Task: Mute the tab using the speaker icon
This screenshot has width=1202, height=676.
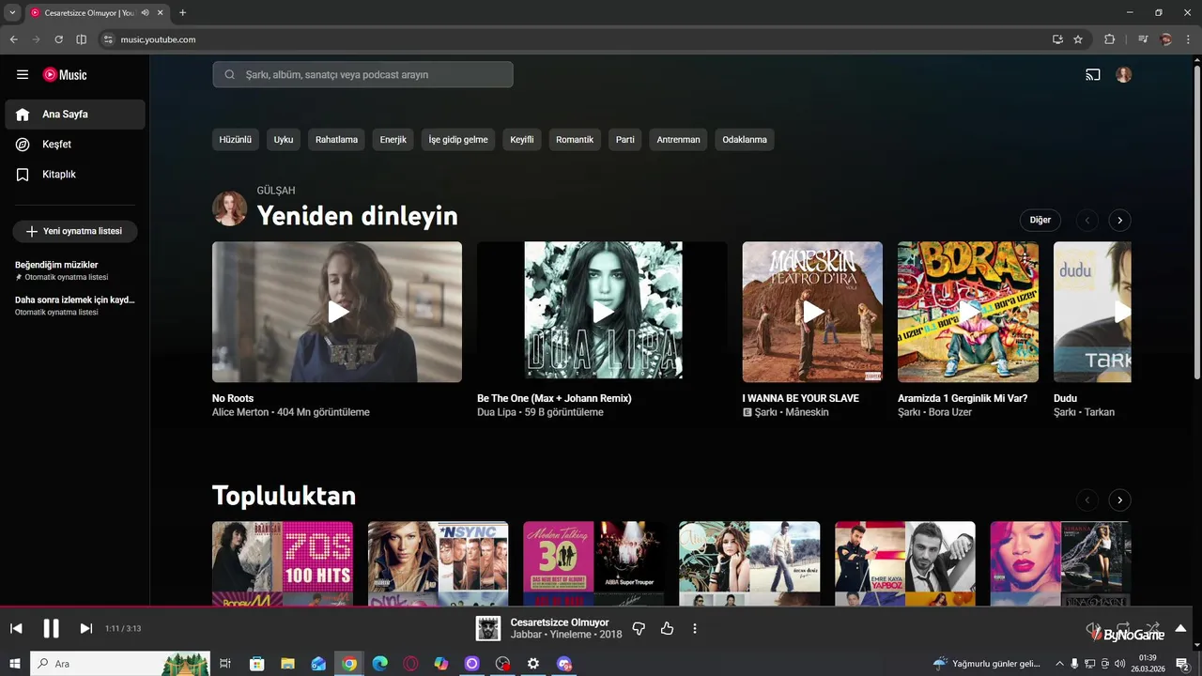Action: (x=146, y=13)
